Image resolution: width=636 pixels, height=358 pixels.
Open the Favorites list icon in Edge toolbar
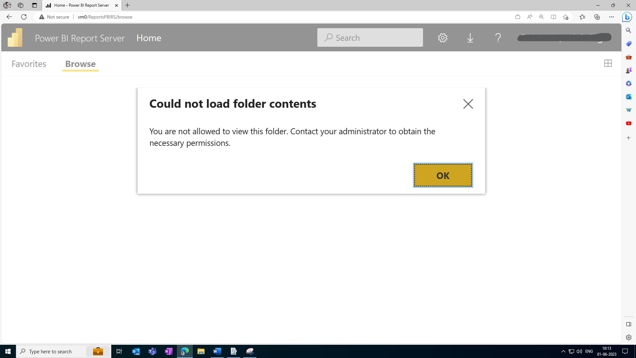pyautogui.click(x=582, y=17)
